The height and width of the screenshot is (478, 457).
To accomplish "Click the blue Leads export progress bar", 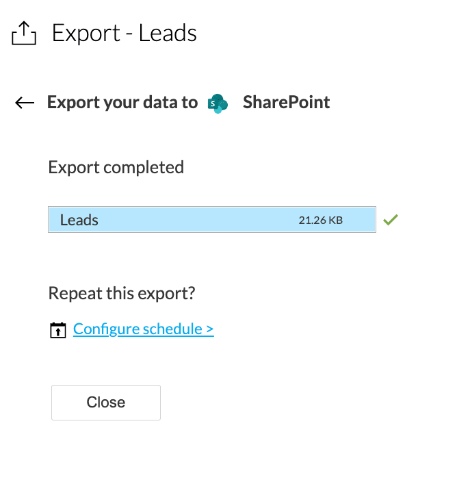I will (211, 220).
